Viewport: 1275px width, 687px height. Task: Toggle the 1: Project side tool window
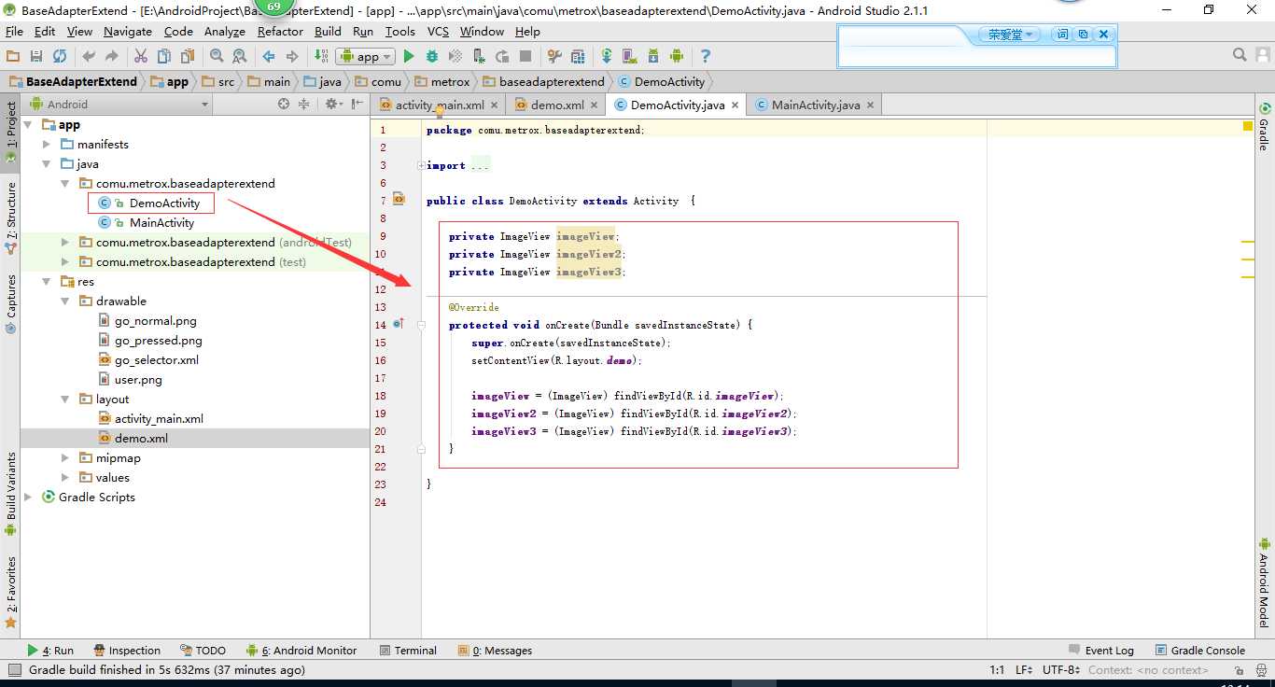(x=11, y=133)
